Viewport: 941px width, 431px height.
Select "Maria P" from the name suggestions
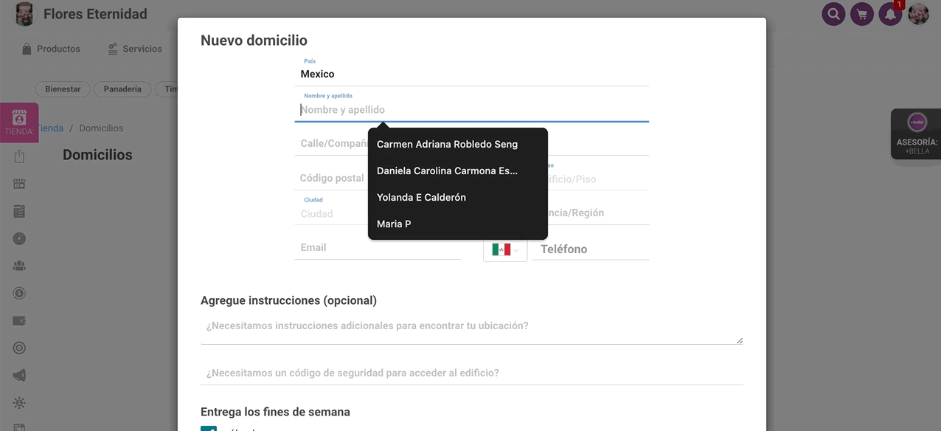click(394, 224)
